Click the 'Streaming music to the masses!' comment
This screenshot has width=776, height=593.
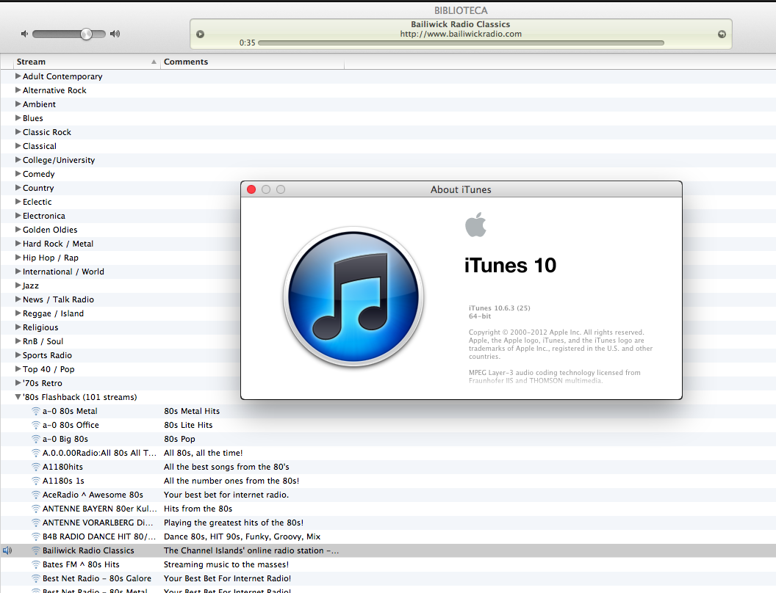point(226,564)
